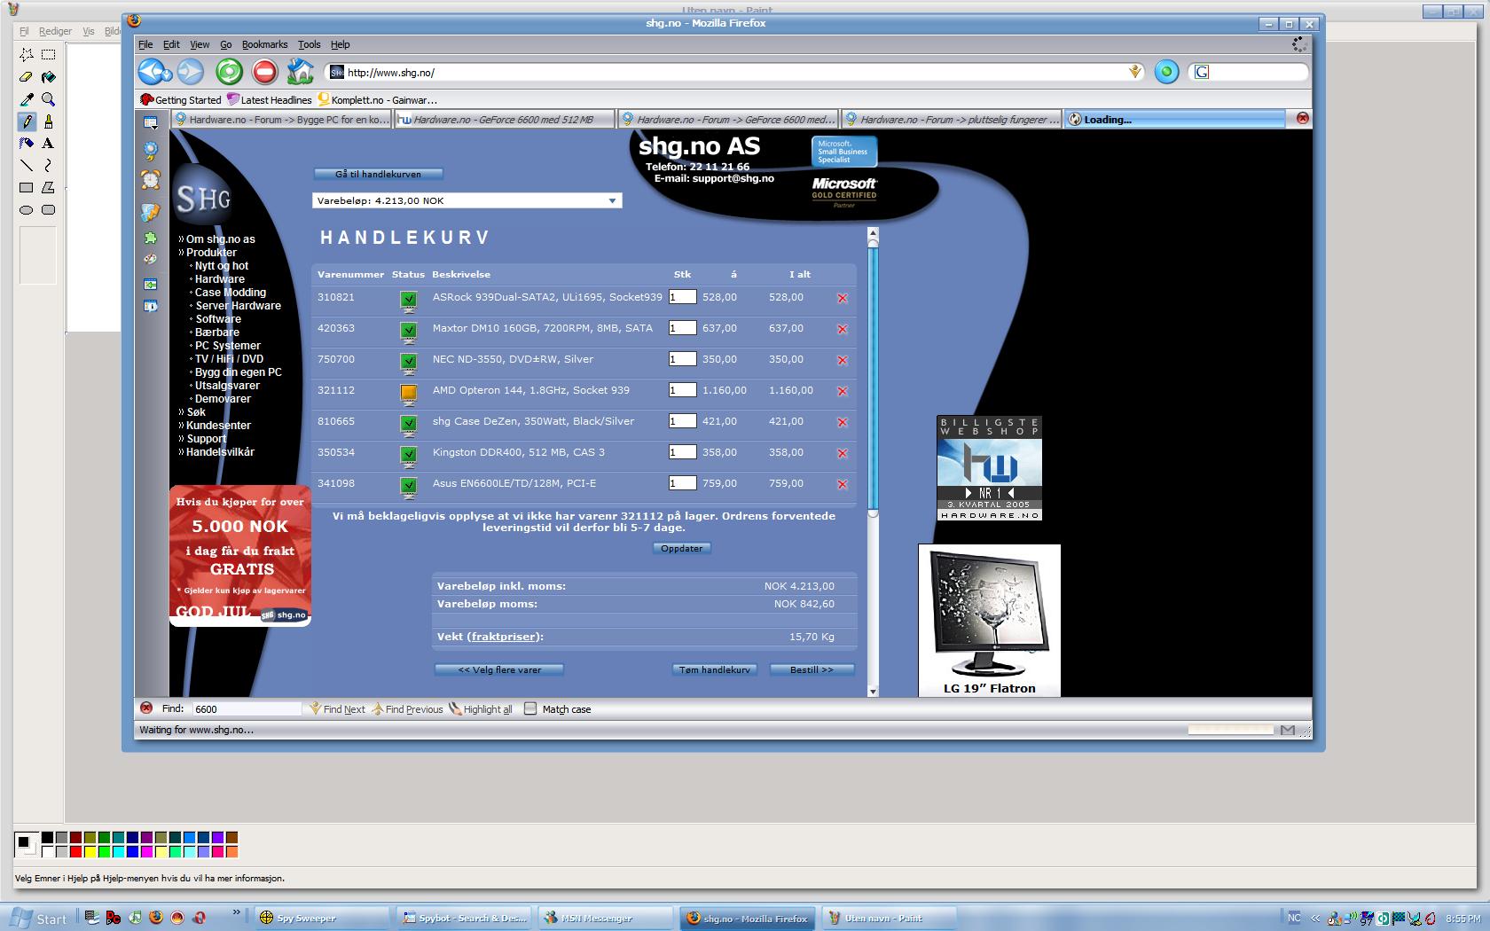Open painter palette themes sidebar icon
Viewport: 1490px width, 931px height.
(151, 260)
